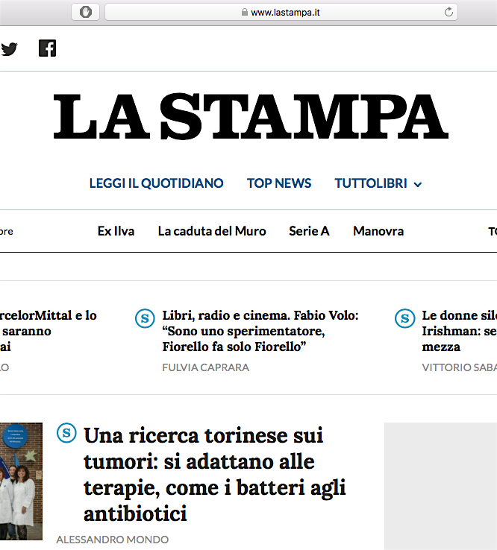Select the Ex Ilva topic

click(x=116, y=231)
